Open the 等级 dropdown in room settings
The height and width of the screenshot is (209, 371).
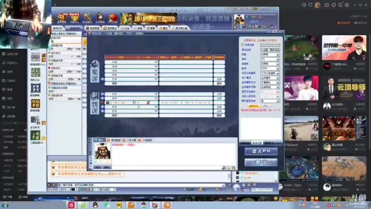coord(270,59)
